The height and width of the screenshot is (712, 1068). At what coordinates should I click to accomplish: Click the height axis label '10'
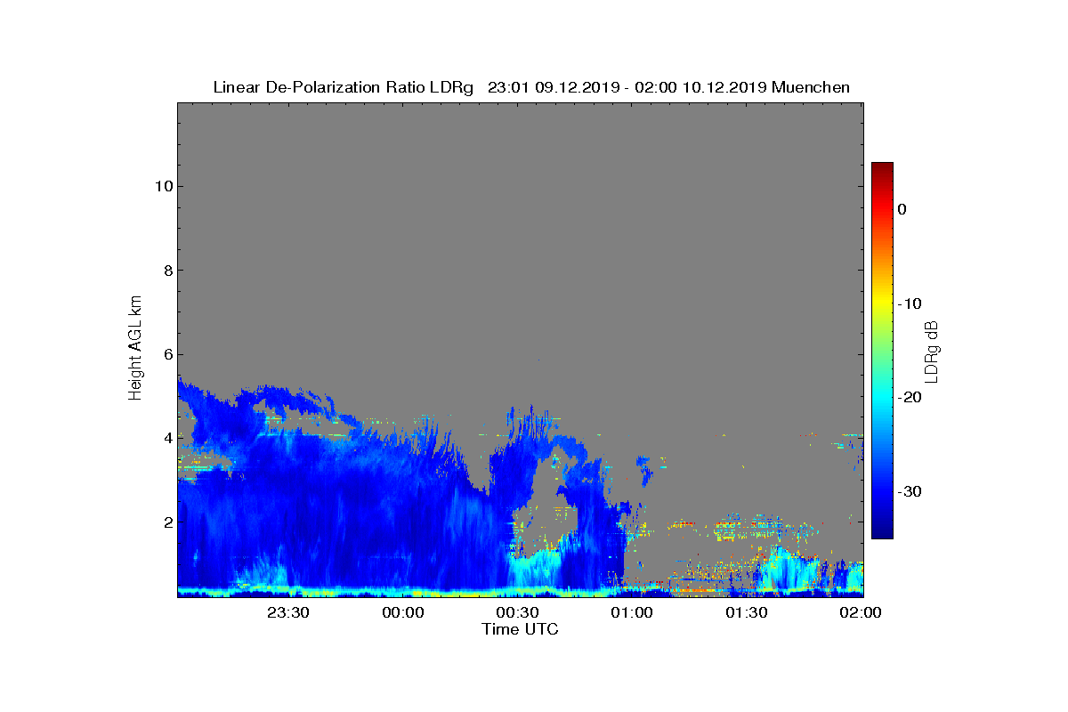[162, 186]
